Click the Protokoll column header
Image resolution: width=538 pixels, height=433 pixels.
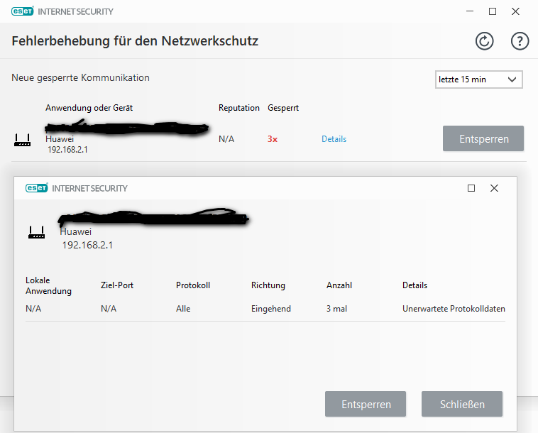[193, 285]
